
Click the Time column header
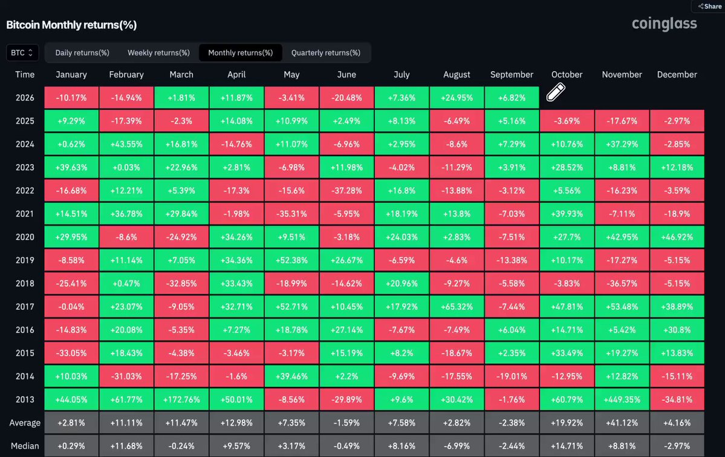(x=25, y=74)
